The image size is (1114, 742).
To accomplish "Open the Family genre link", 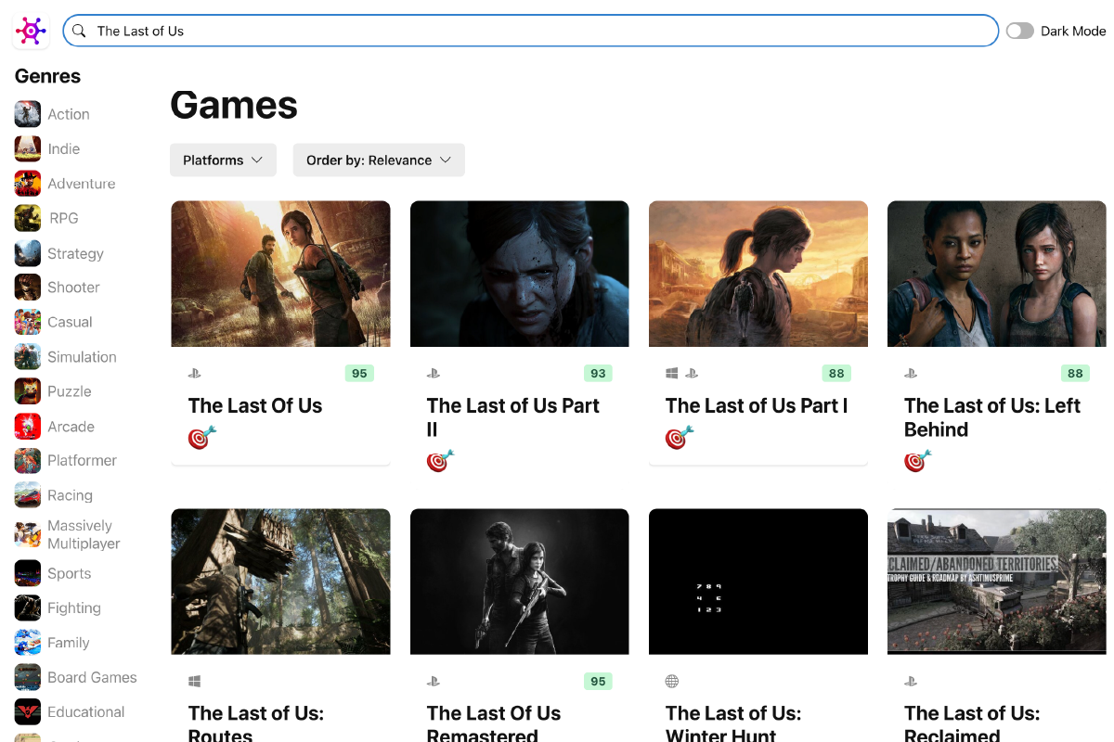I will point(69,643).
